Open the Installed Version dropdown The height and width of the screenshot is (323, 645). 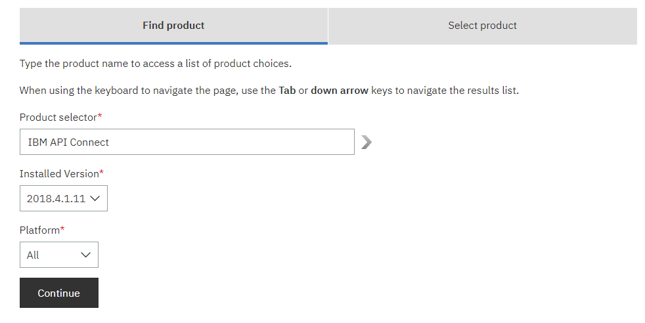click(x=63, y=198)
